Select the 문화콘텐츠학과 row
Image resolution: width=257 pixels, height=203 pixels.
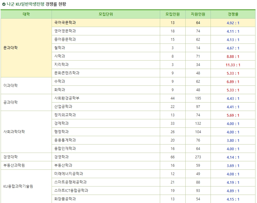point(154,73)
